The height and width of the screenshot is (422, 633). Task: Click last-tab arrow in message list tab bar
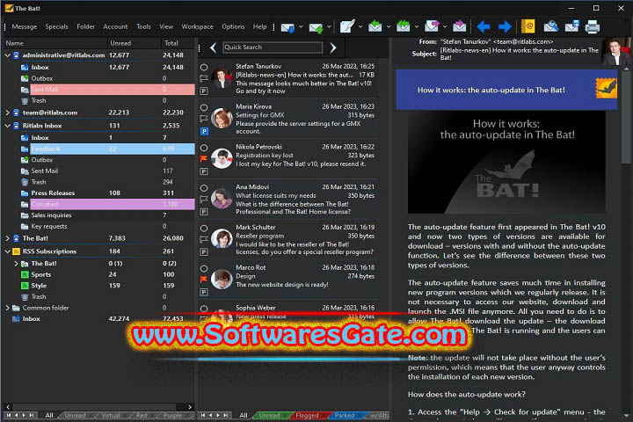tap(226, 415)
